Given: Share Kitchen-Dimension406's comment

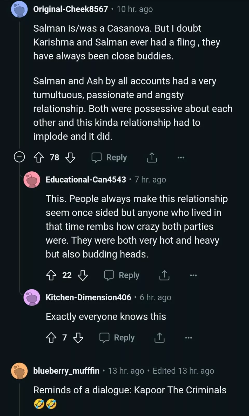Looking at the screenshot, I should (159, 338).
